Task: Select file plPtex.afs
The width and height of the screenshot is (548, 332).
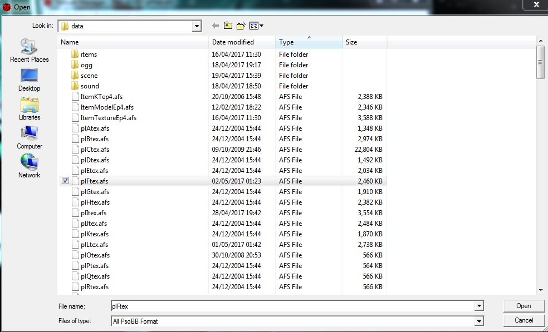Action: 94,266
